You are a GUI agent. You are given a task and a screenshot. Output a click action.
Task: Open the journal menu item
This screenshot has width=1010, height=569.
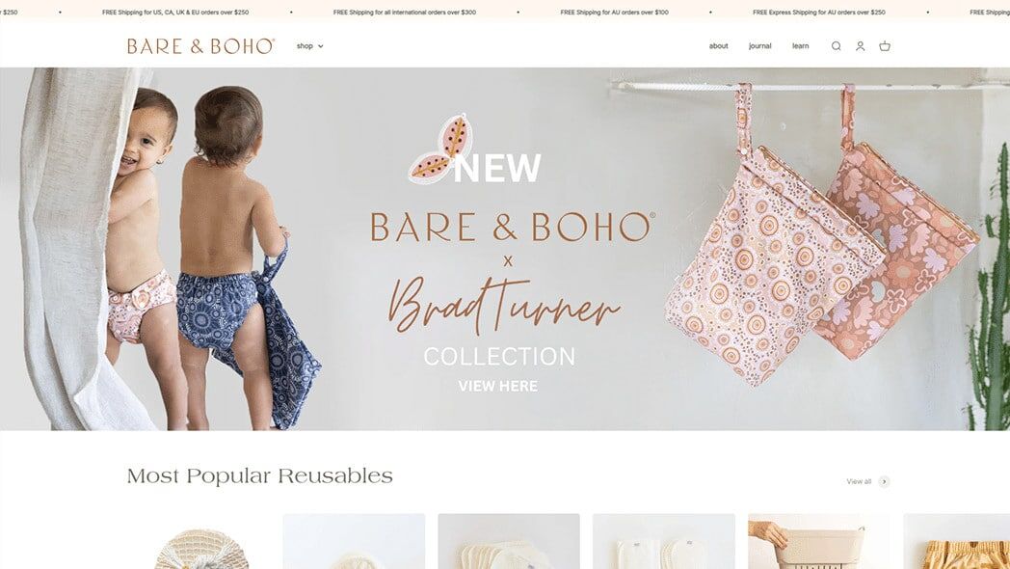(760, 46)
